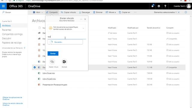Follow the Volver a la versión clásica de OneDrive link
The width and height of the screenshot is (192, 108).
(x=13, y=104)
